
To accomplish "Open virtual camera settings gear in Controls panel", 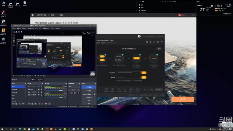I will pos(95,94).
